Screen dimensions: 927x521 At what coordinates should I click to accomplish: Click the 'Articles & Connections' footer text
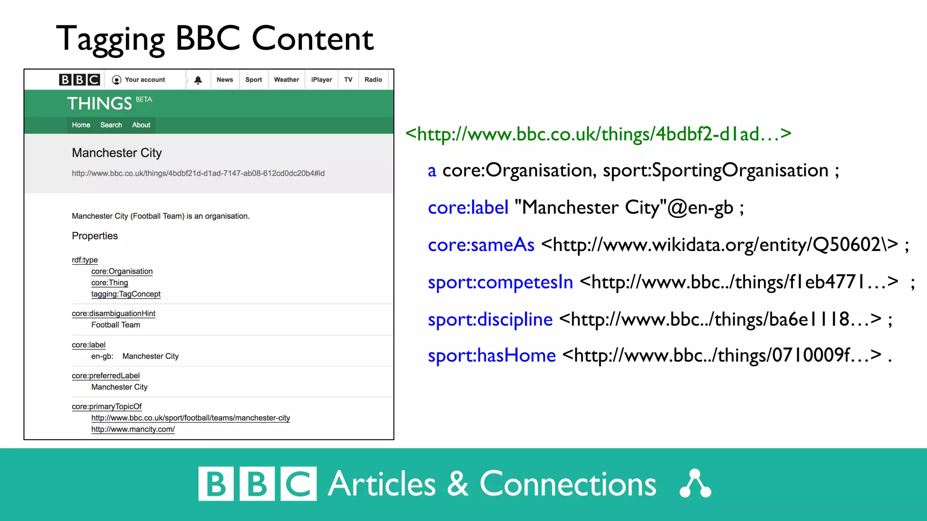[x=492, y=484]
